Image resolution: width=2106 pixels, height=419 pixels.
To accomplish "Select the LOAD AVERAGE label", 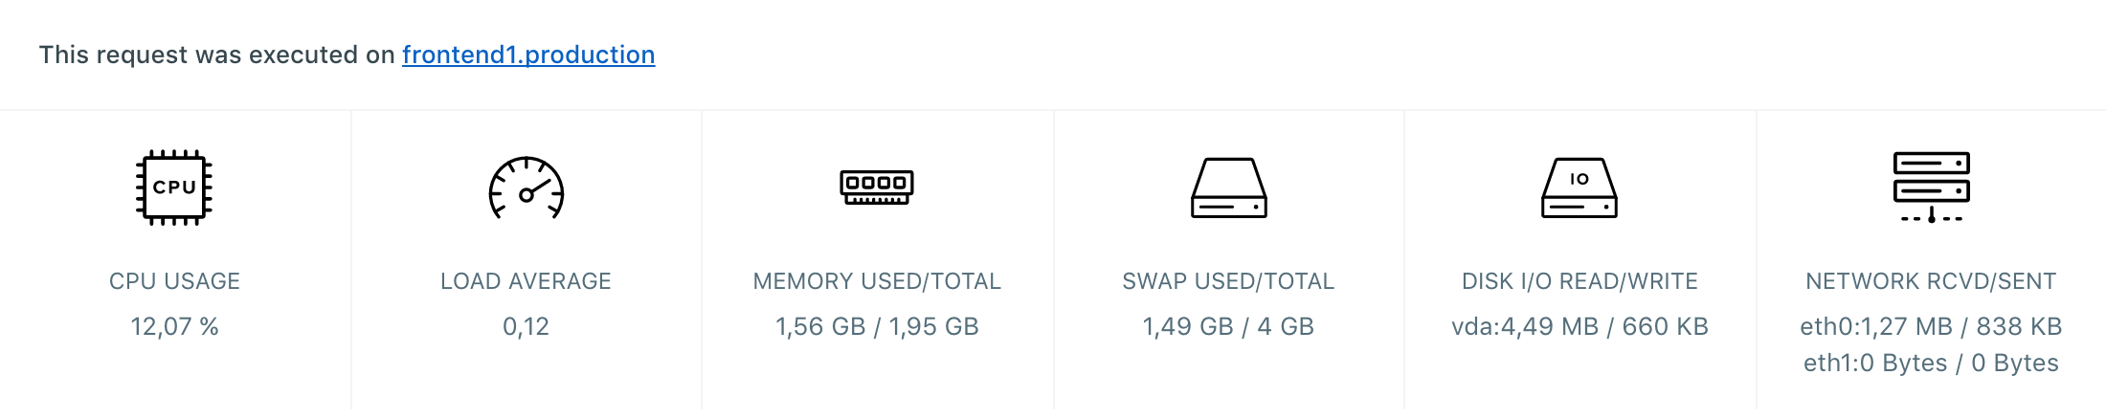I will 526,281.
